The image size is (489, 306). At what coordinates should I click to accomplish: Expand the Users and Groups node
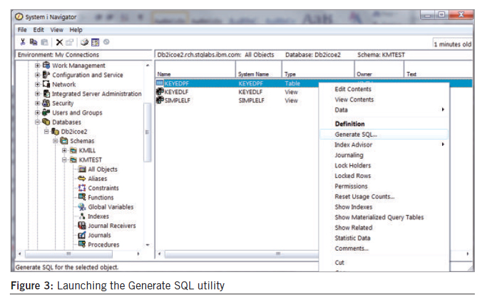click(x=38, y=113)
